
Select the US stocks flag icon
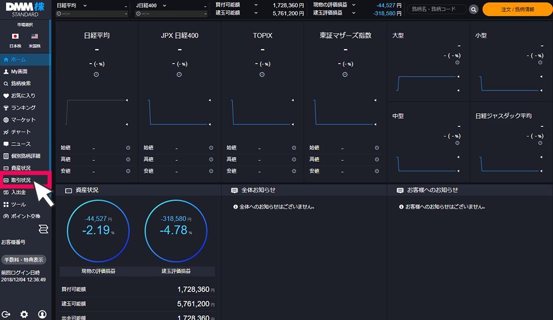(34, 36)
